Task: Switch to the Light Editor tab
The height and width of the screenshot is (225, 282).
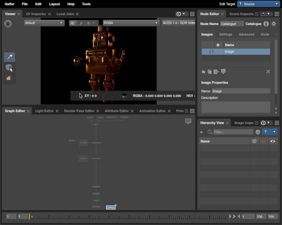Action: (x=44, y=111)
